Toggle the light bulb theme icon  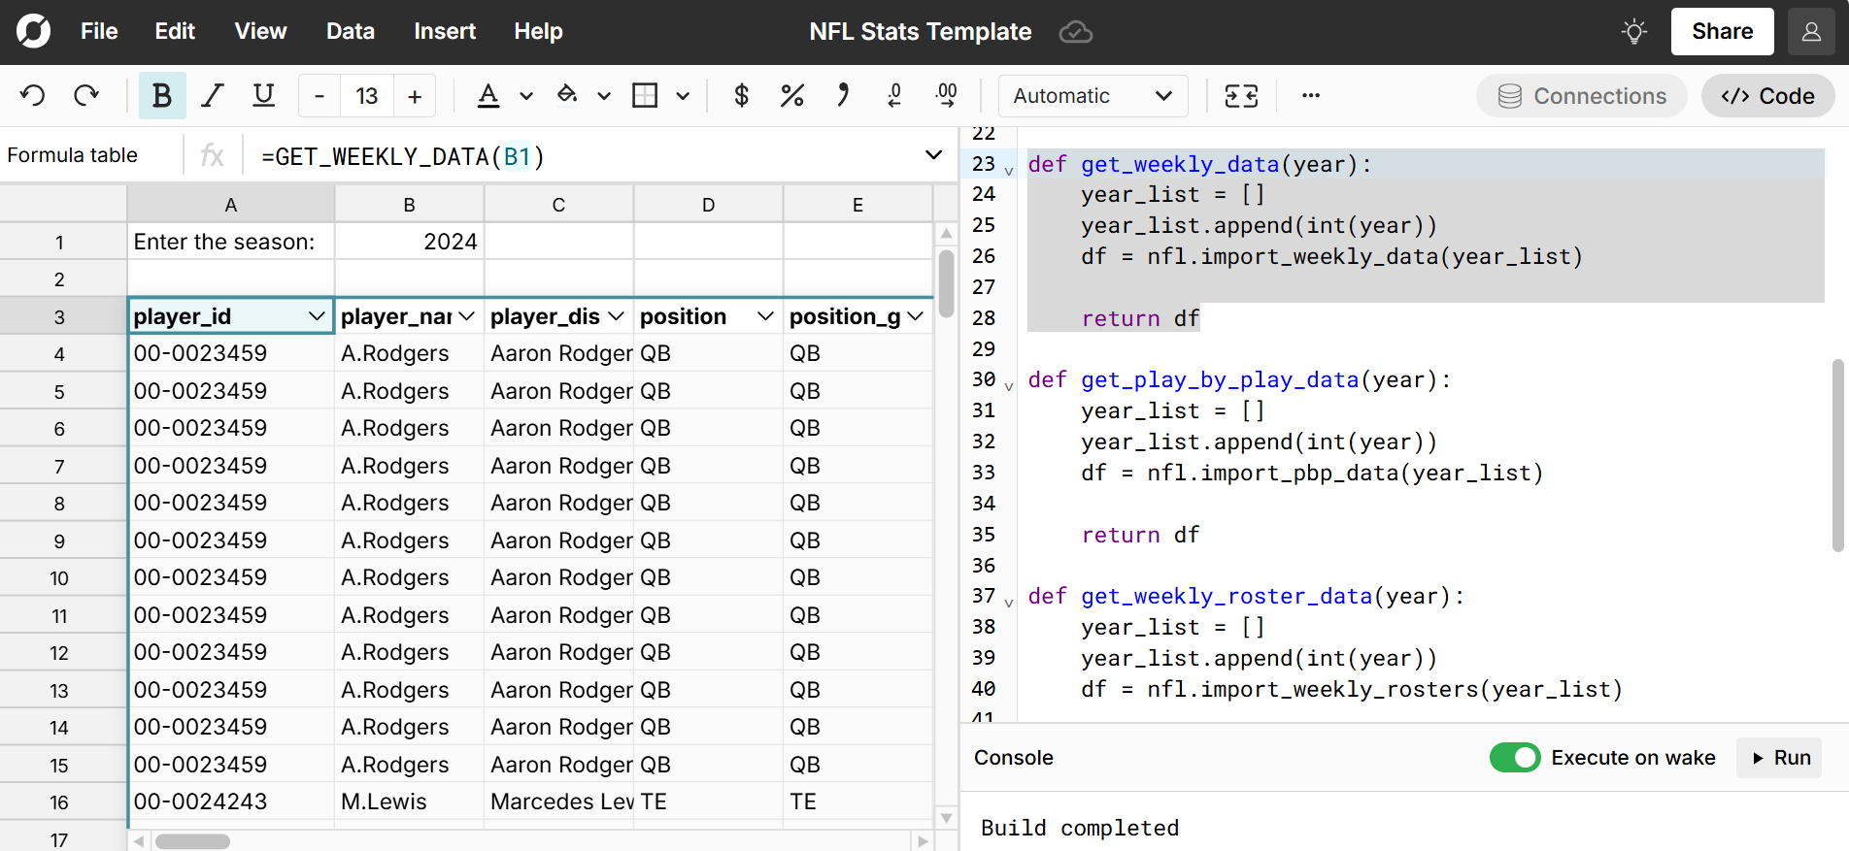pyautogui.click(x=1634, y=32)
